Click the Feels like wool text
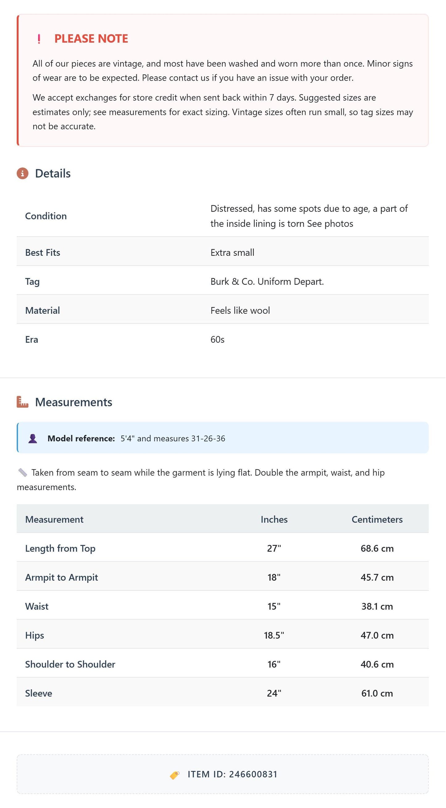 pos(240,310)
